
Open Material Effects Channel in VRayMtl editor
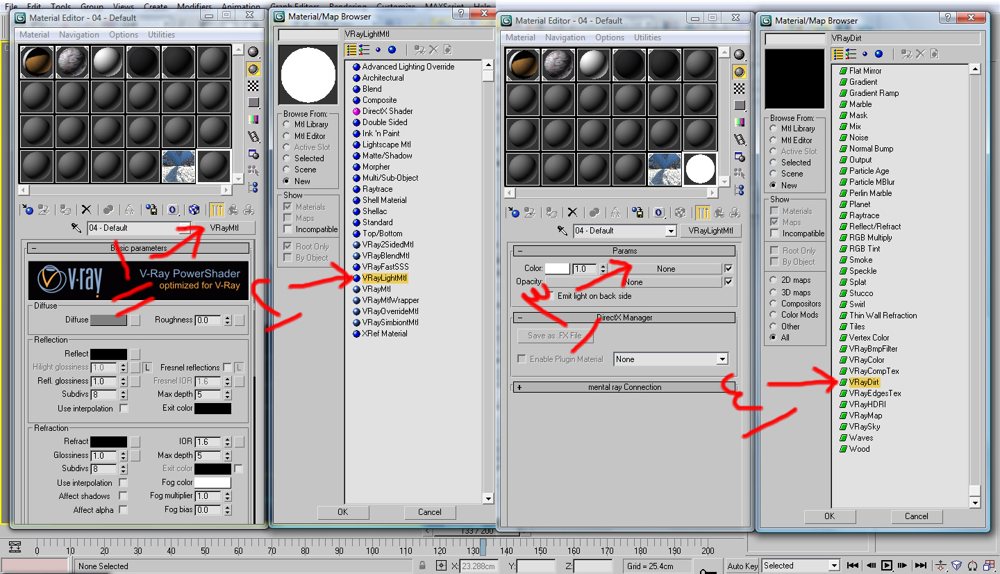(x=173, y=209)
